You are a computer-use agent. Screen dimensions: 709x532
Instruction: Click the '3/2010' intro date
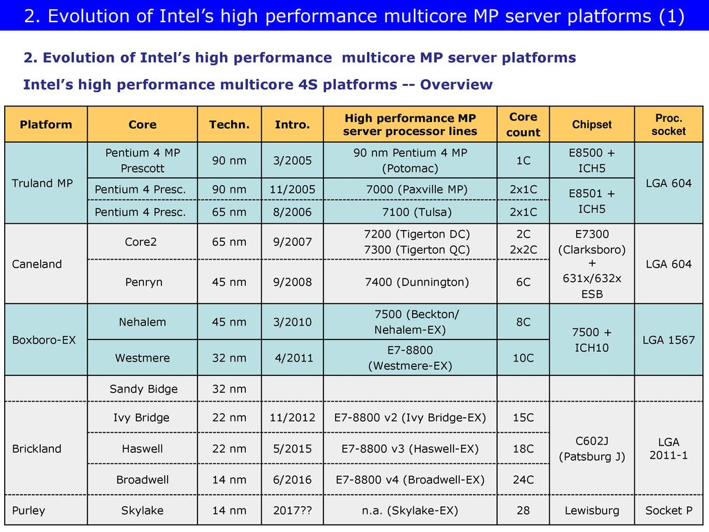[x=293, y=321]
